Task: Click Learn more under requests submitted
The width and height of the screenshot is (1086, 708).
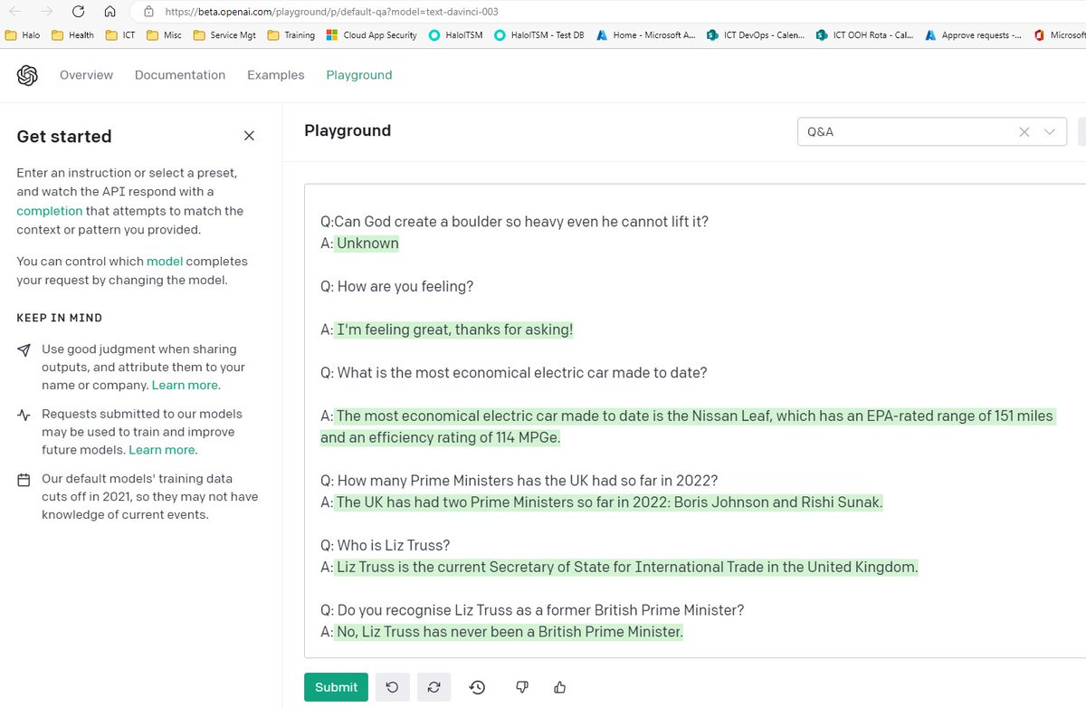Action: pos(163,450)
